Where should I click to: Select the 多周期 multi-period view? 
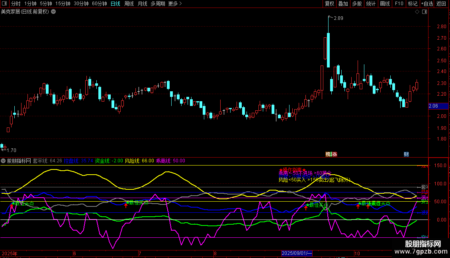point(158,4)
